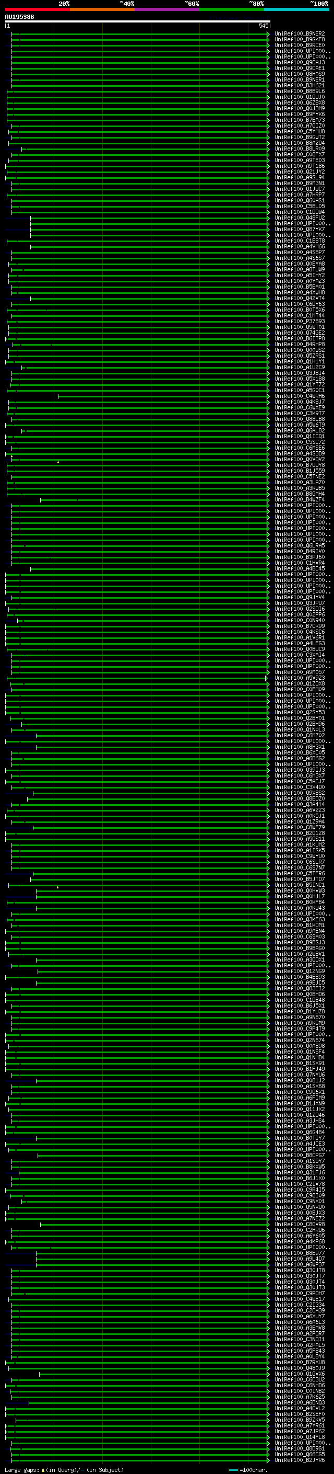This screenshot has width=334, height=1474.
Task: Open hit UniRef100_A9TE03
Action: [300, 160]
